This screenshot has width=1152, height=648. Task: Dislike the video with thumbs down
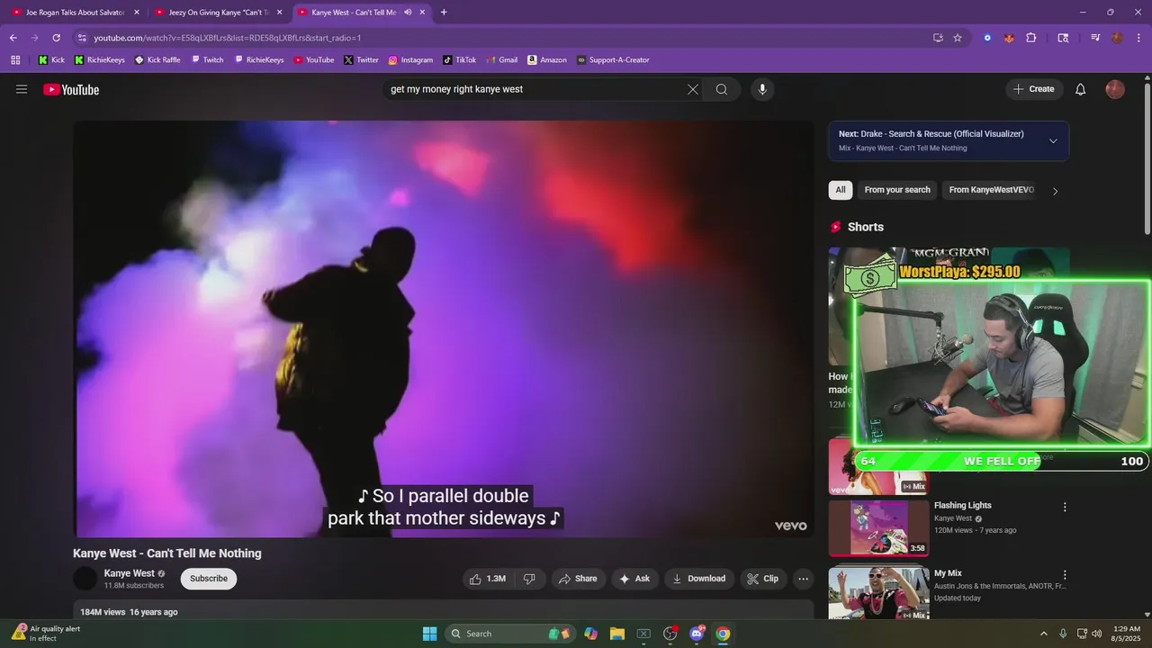tap(529, 579)
